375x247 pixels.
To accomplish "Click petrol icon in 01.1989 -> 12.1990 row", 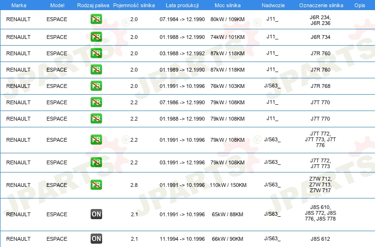I will (96, 70).
